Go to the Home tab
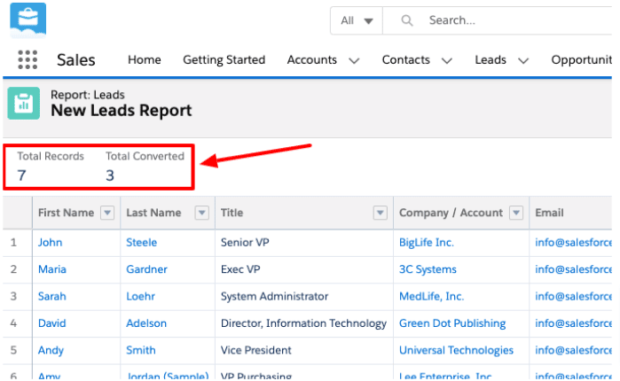The width and height of the screenshot is (620, 381). click(145, 59)
